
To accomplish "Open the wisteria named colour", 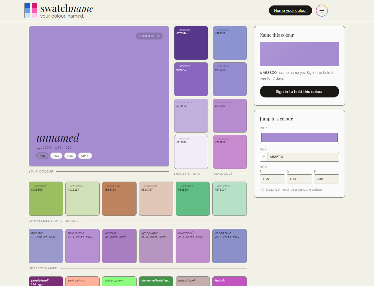I will 119,246.
